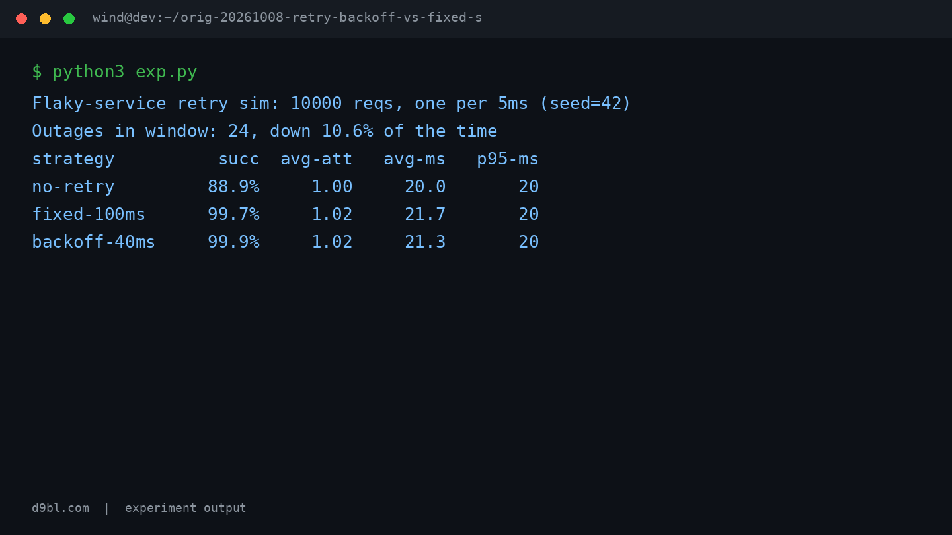This screenshot has width=952, height=535.
Task: Click the "1.00" avg-att value
Action: [332, 187]
